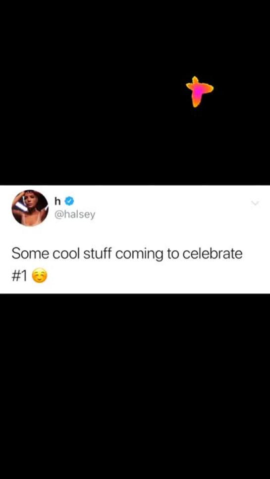Click the black area below the tweet
270x479 pixels.
click(135, 386)
